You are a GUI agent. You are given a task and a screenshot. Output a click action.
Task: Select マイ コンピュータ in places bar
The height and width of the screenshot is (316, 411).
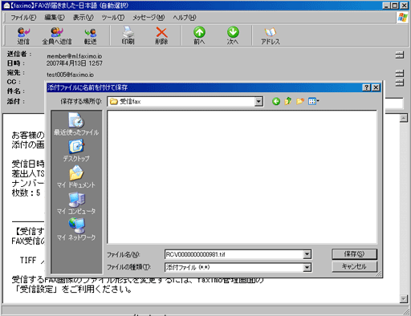pyautogui.click(x=76, y=203)
